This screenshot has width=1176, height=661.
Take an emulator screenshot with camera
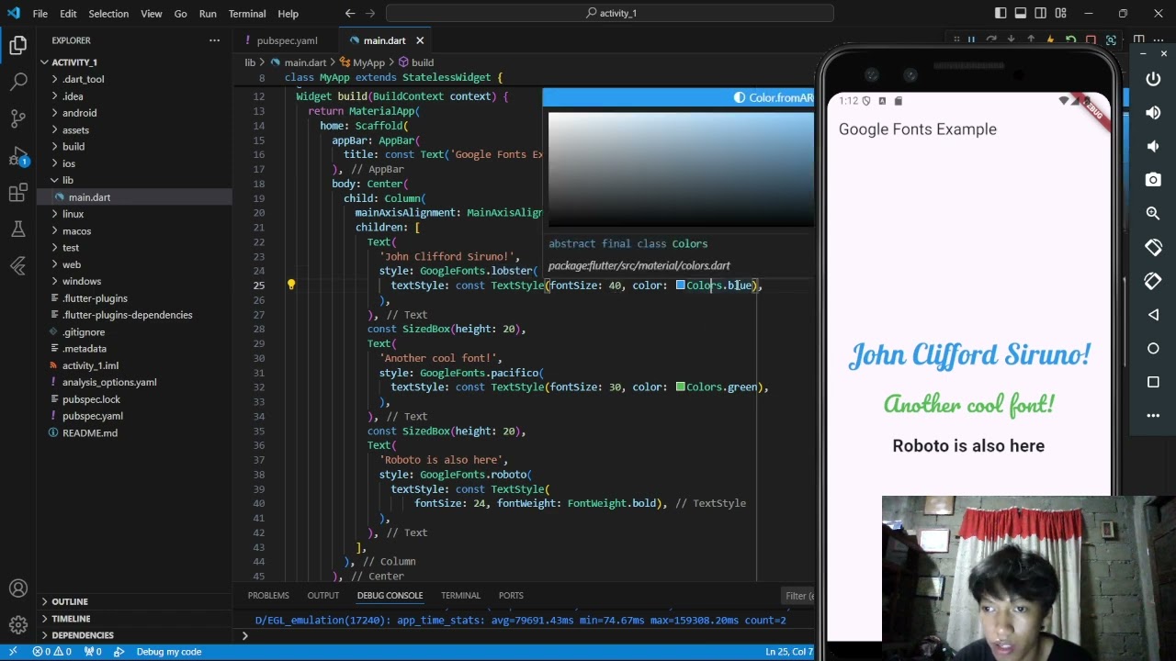[x=1153, y=180]
